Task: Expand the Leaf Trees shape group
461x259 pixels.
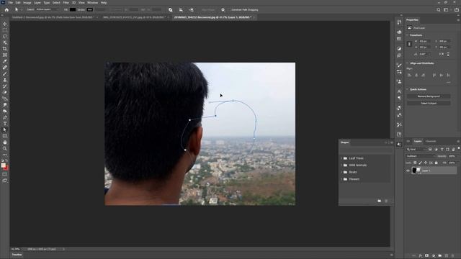Action: (x=341, y=158)
